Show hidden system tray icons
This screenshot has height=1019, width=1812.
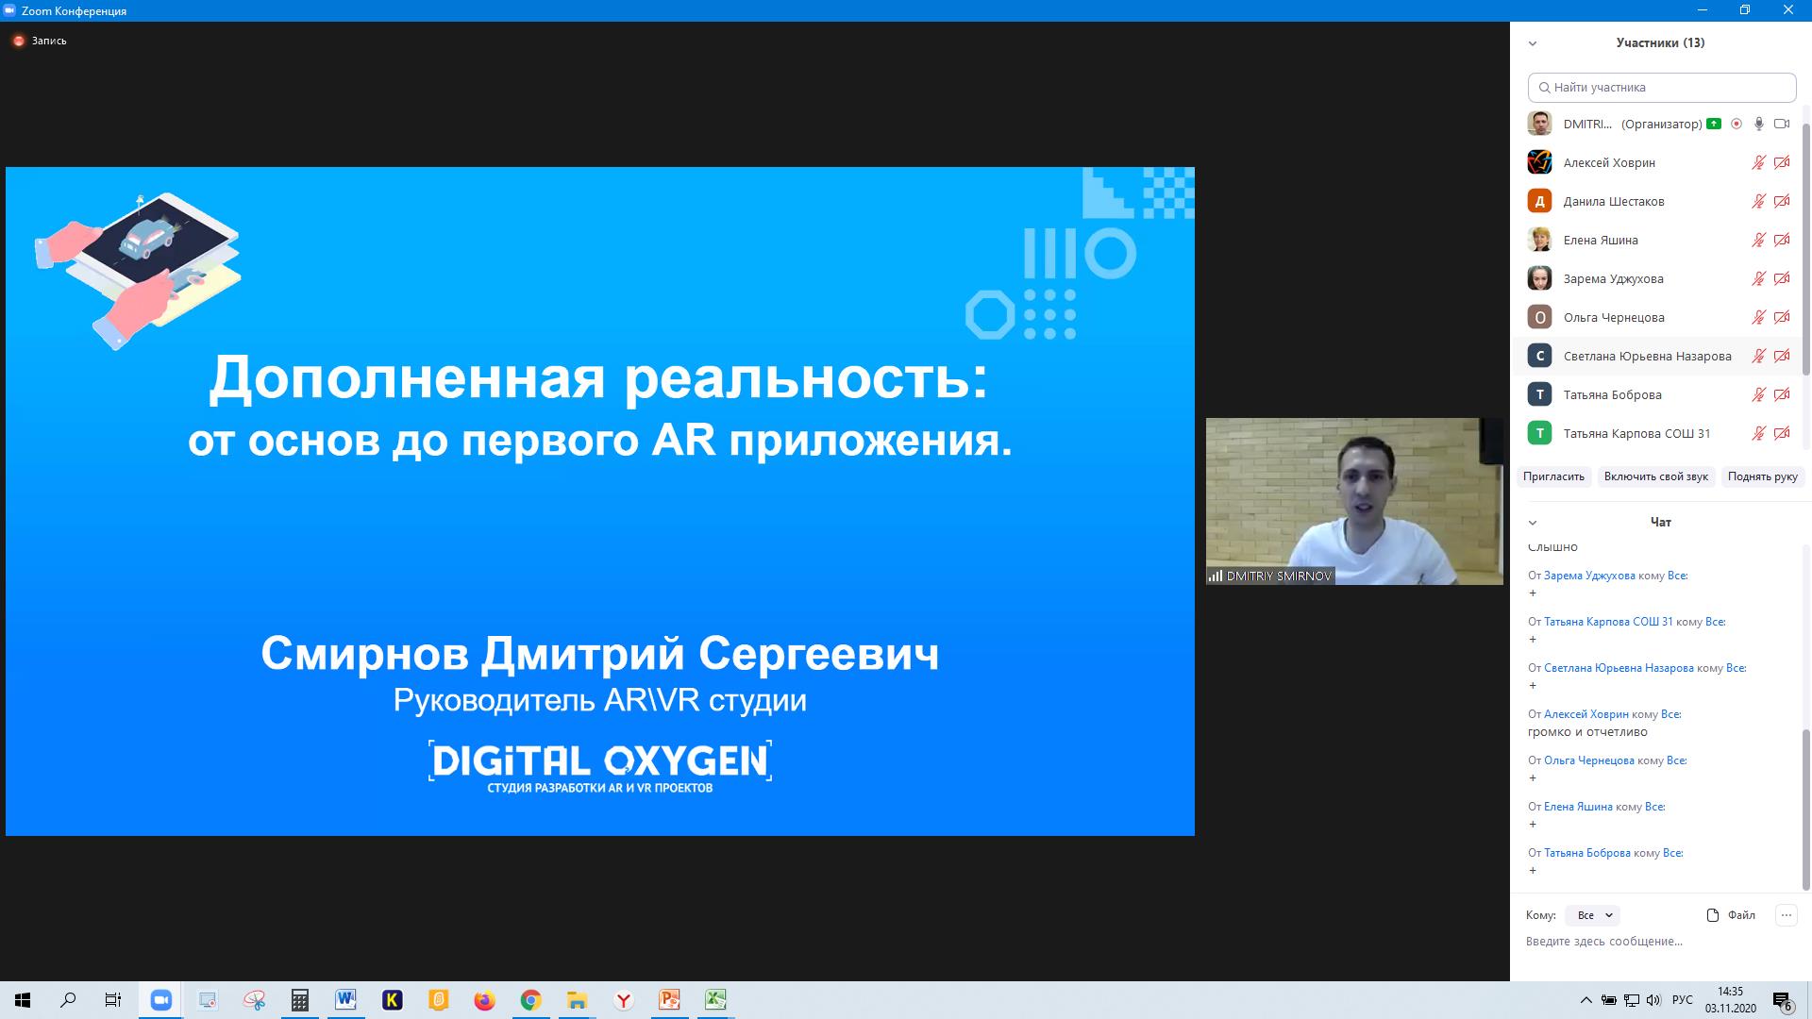click(x=1585, y=1000)
